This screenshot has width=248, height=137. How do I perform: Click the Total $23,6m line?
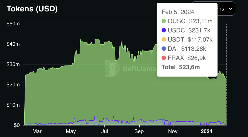click(x=181, y=67)
